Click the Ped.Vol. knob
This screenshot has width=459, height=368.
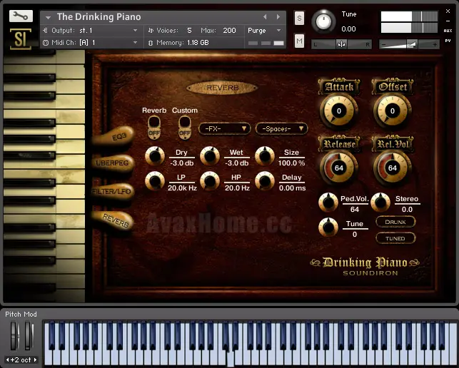[x=328, y=203]
